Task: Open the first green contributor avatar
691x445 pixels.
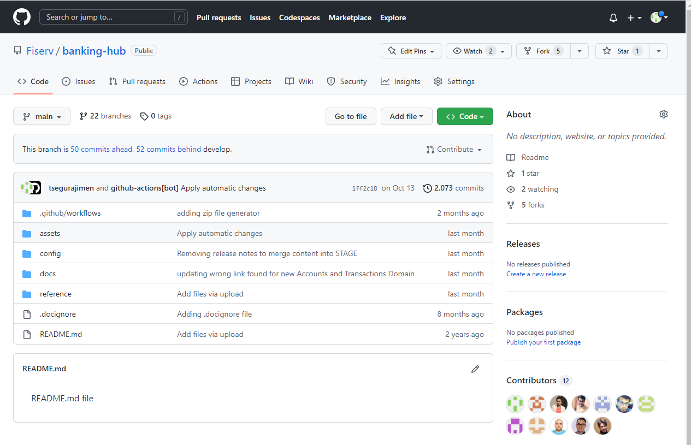Action: point(515,404)
